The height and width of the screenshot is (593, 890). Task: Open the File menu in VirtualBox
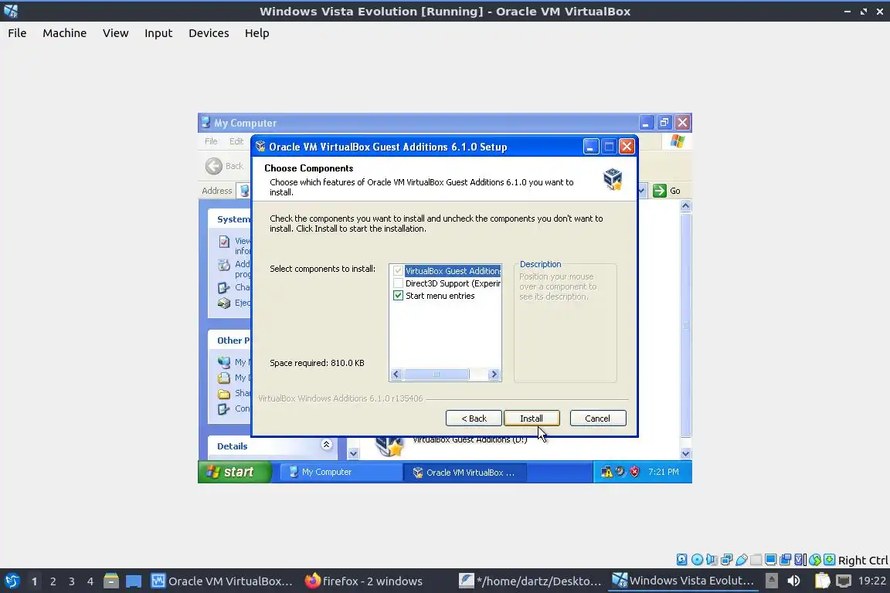[17, 33]
